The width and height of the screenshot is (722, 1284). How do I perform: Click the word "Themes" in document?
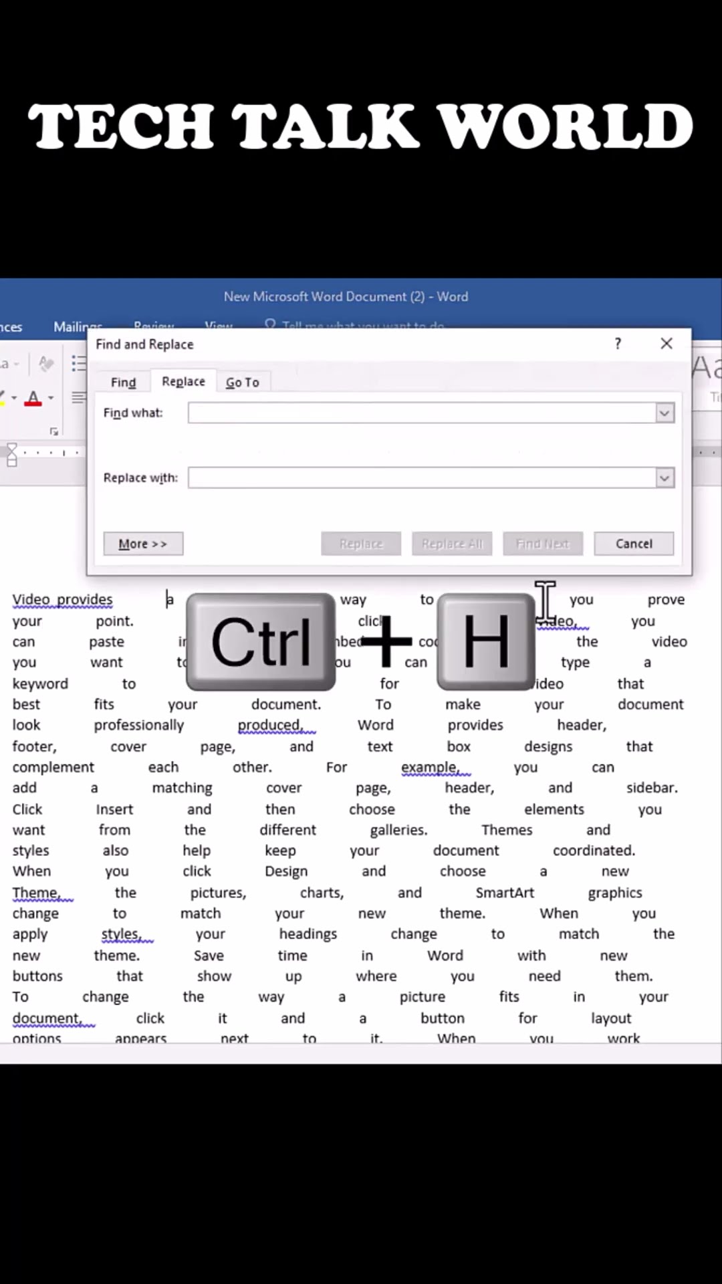tap(507, 830)
